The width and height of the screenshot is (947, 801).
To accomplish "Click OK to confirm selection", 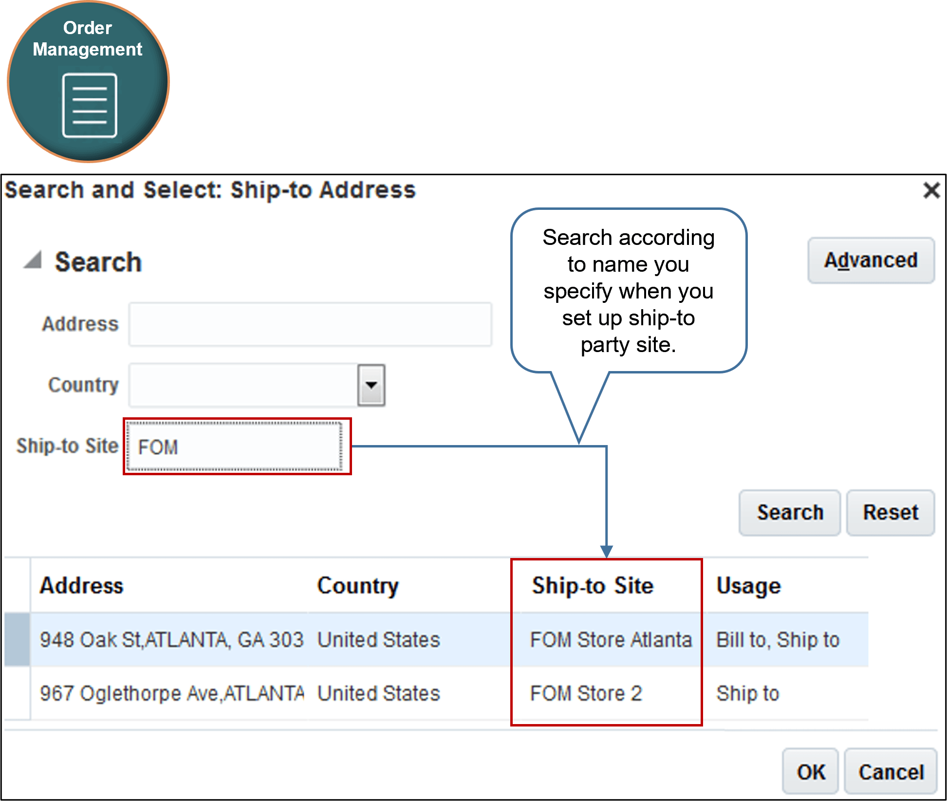I will (x=810, y=772).
